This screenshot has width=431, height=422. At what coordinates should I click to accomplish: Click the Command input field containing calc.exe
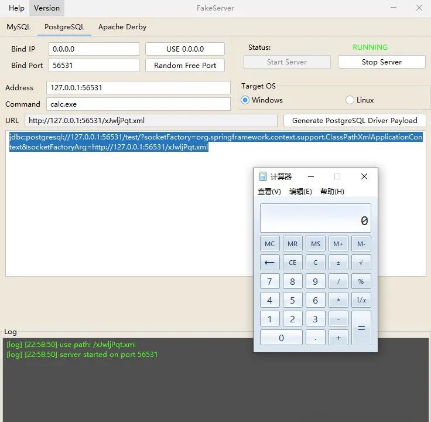click(x=138, y=104)
